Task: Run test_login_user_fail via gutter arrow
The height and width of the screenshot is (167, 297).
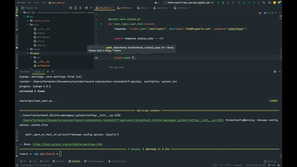Action: (x=102, y=24)
